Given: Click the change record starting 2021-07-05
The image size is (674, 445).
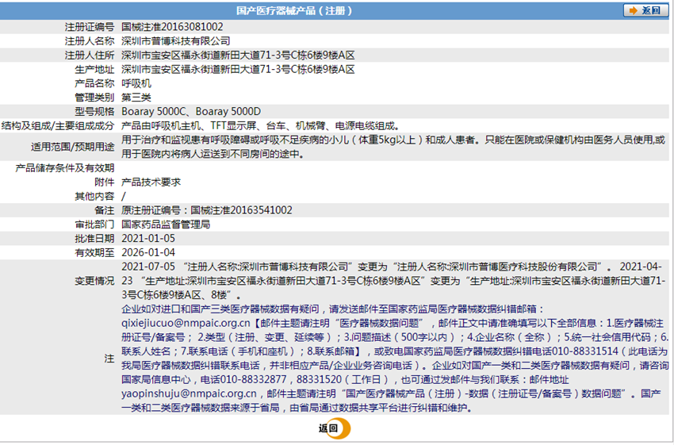Looking at the screenshot, I should point(393,281).
